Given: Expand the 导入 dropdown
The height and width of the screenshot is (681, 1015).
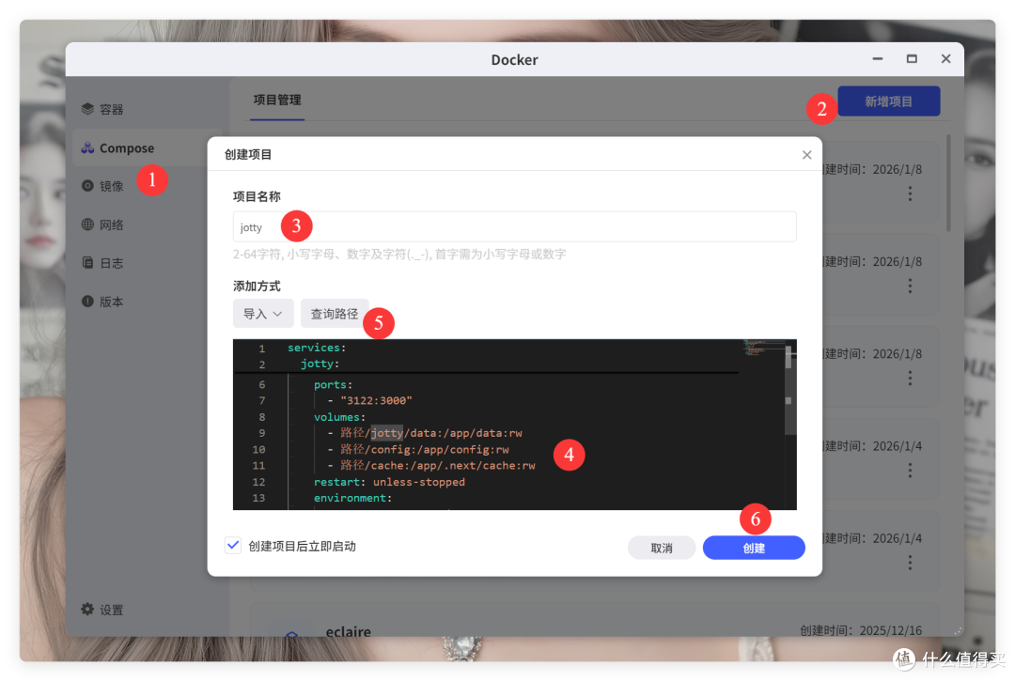Looking at the screenshot, I should click(263, 314).
